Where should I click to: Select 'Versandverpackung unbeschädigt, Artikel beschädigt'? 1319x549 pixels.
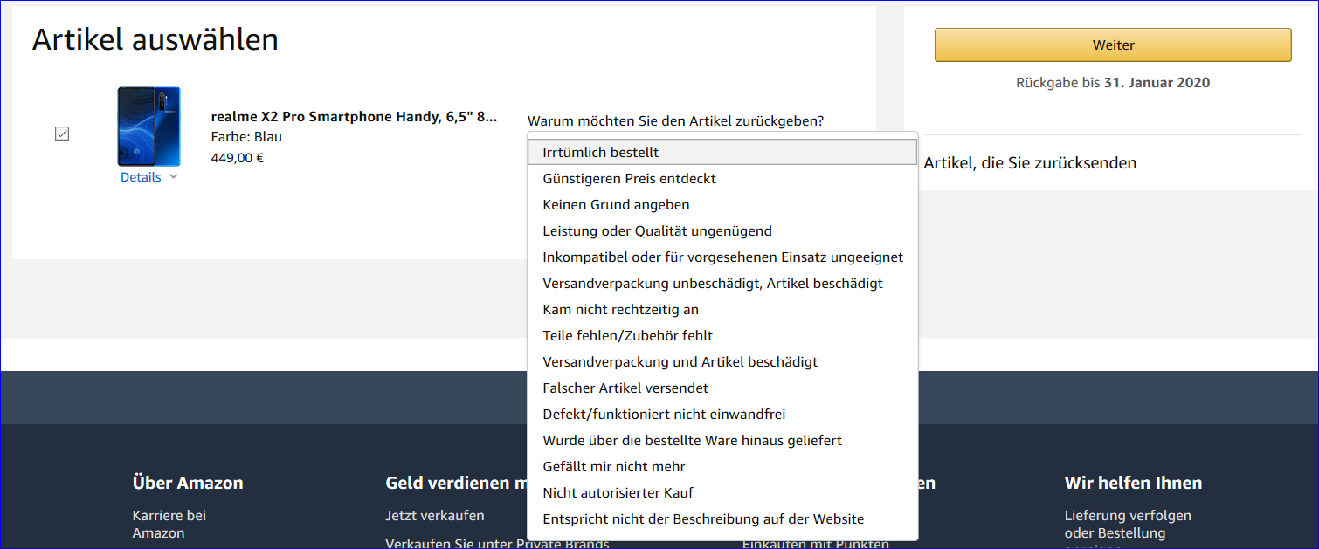(723, 283)
